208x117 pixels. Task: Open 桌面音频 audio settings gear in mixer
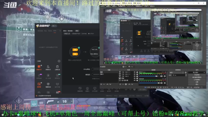pos(165,83)
